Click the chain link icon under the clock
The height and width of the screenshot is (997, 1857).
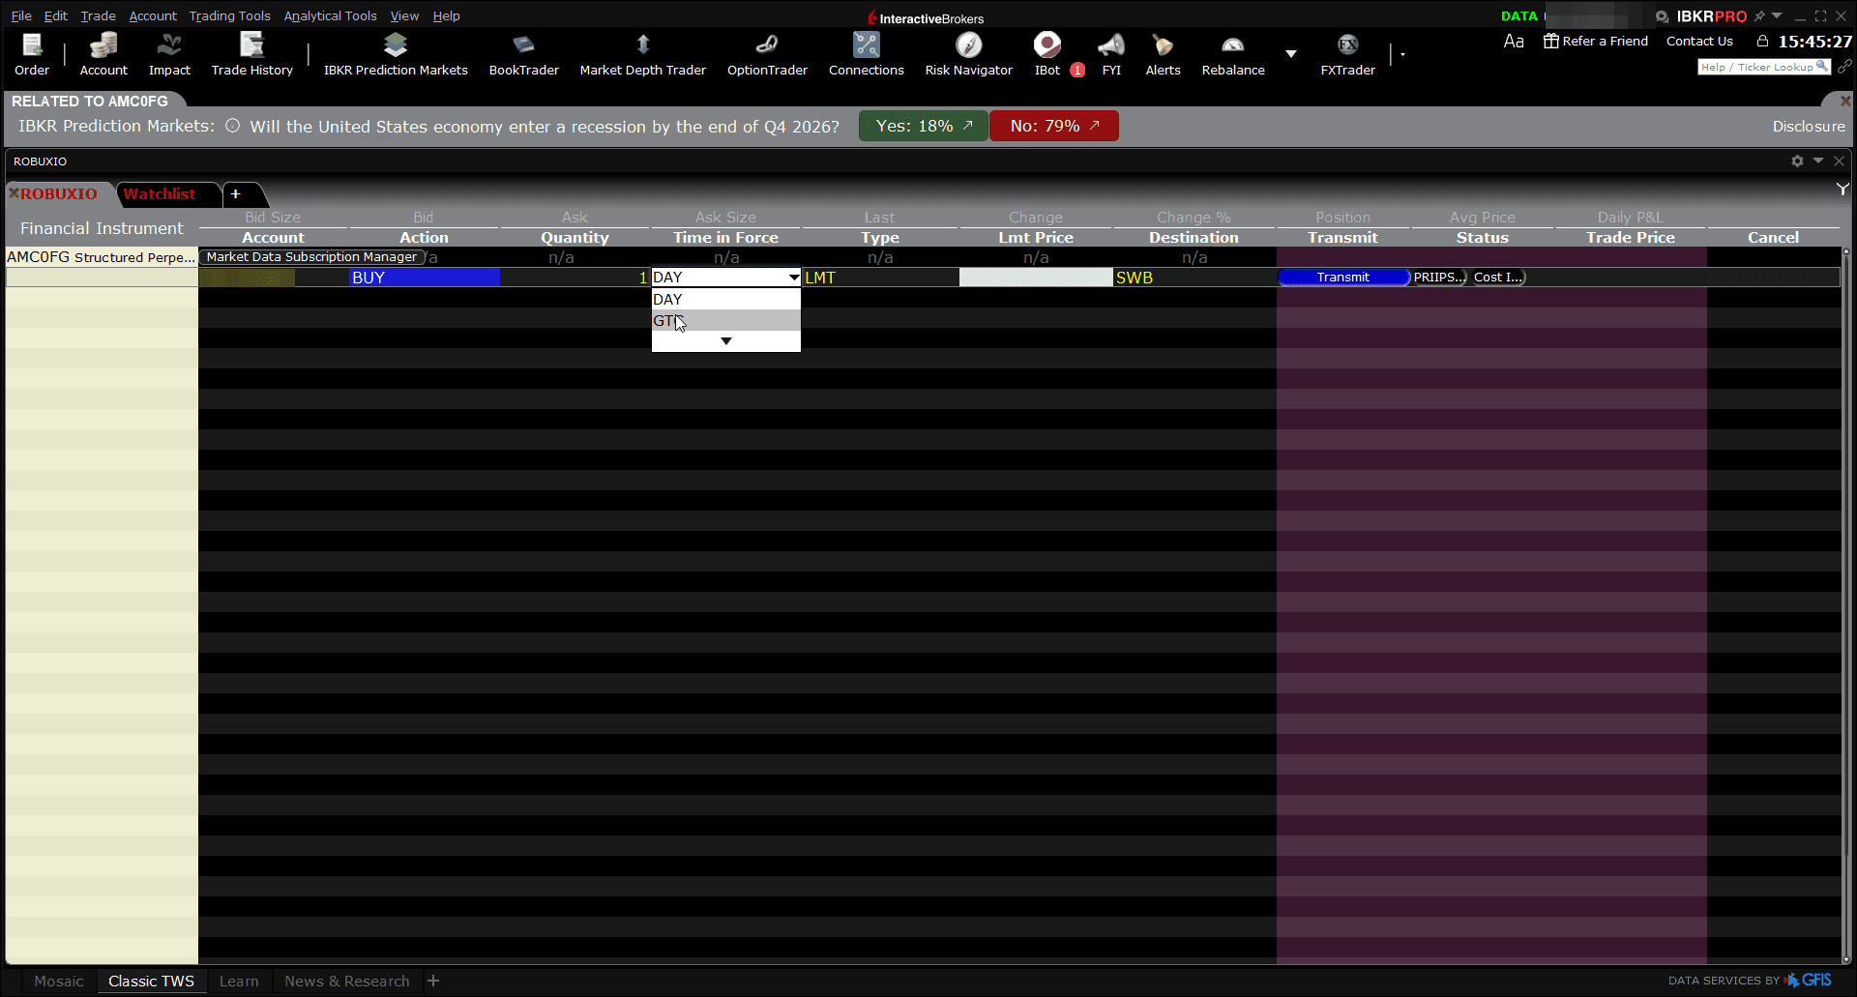coord(1844,67)
